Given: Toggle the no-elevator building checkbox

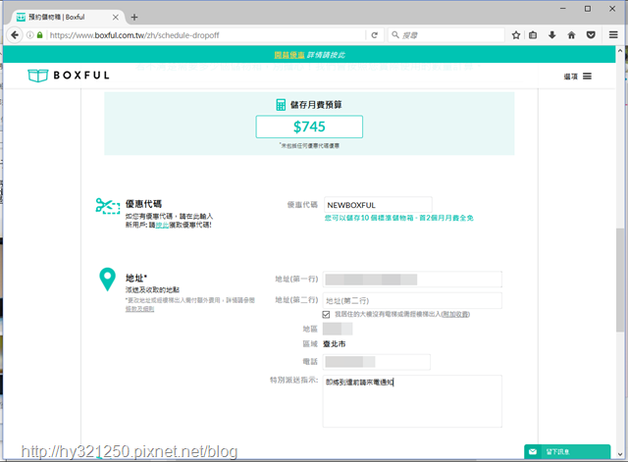Looking at the screenshot, I should (x=327, y=314).
